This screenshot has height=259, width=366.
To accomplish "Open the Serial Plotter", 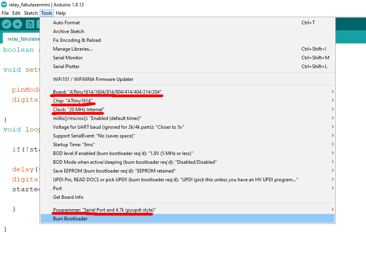I will tap(66, 67).
